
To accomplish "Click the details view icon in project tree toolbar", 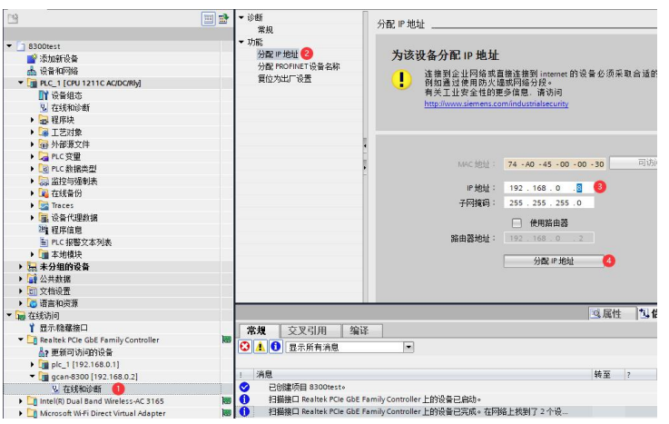I will pyautogui.click(x=208, y=19).
